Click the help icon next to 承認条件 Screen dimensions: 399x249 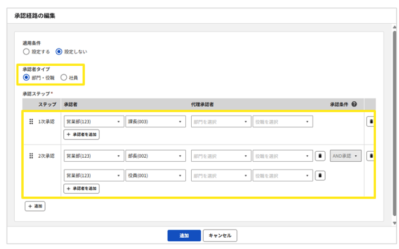(x=354, y=104)
